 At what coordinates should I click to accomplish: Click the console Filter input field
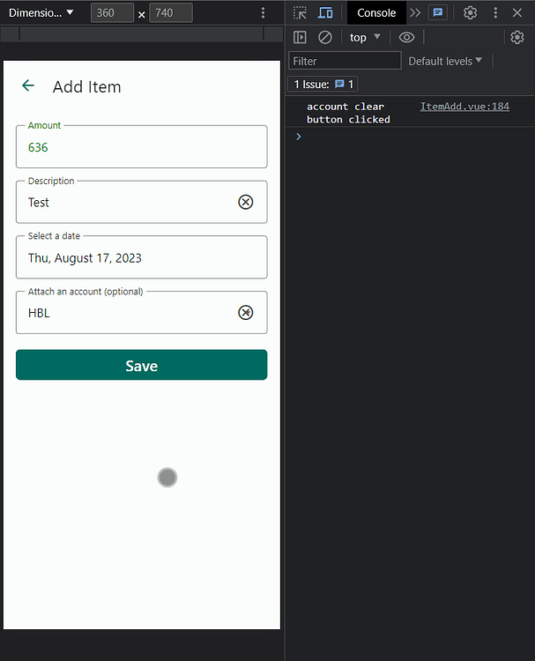tap(345, 61)
